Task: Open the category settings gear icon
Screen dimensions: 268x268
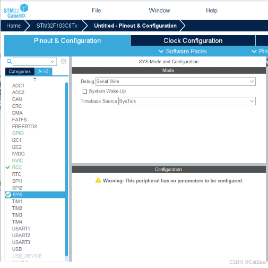Action: pyautogui.click(x=64, y=61)
